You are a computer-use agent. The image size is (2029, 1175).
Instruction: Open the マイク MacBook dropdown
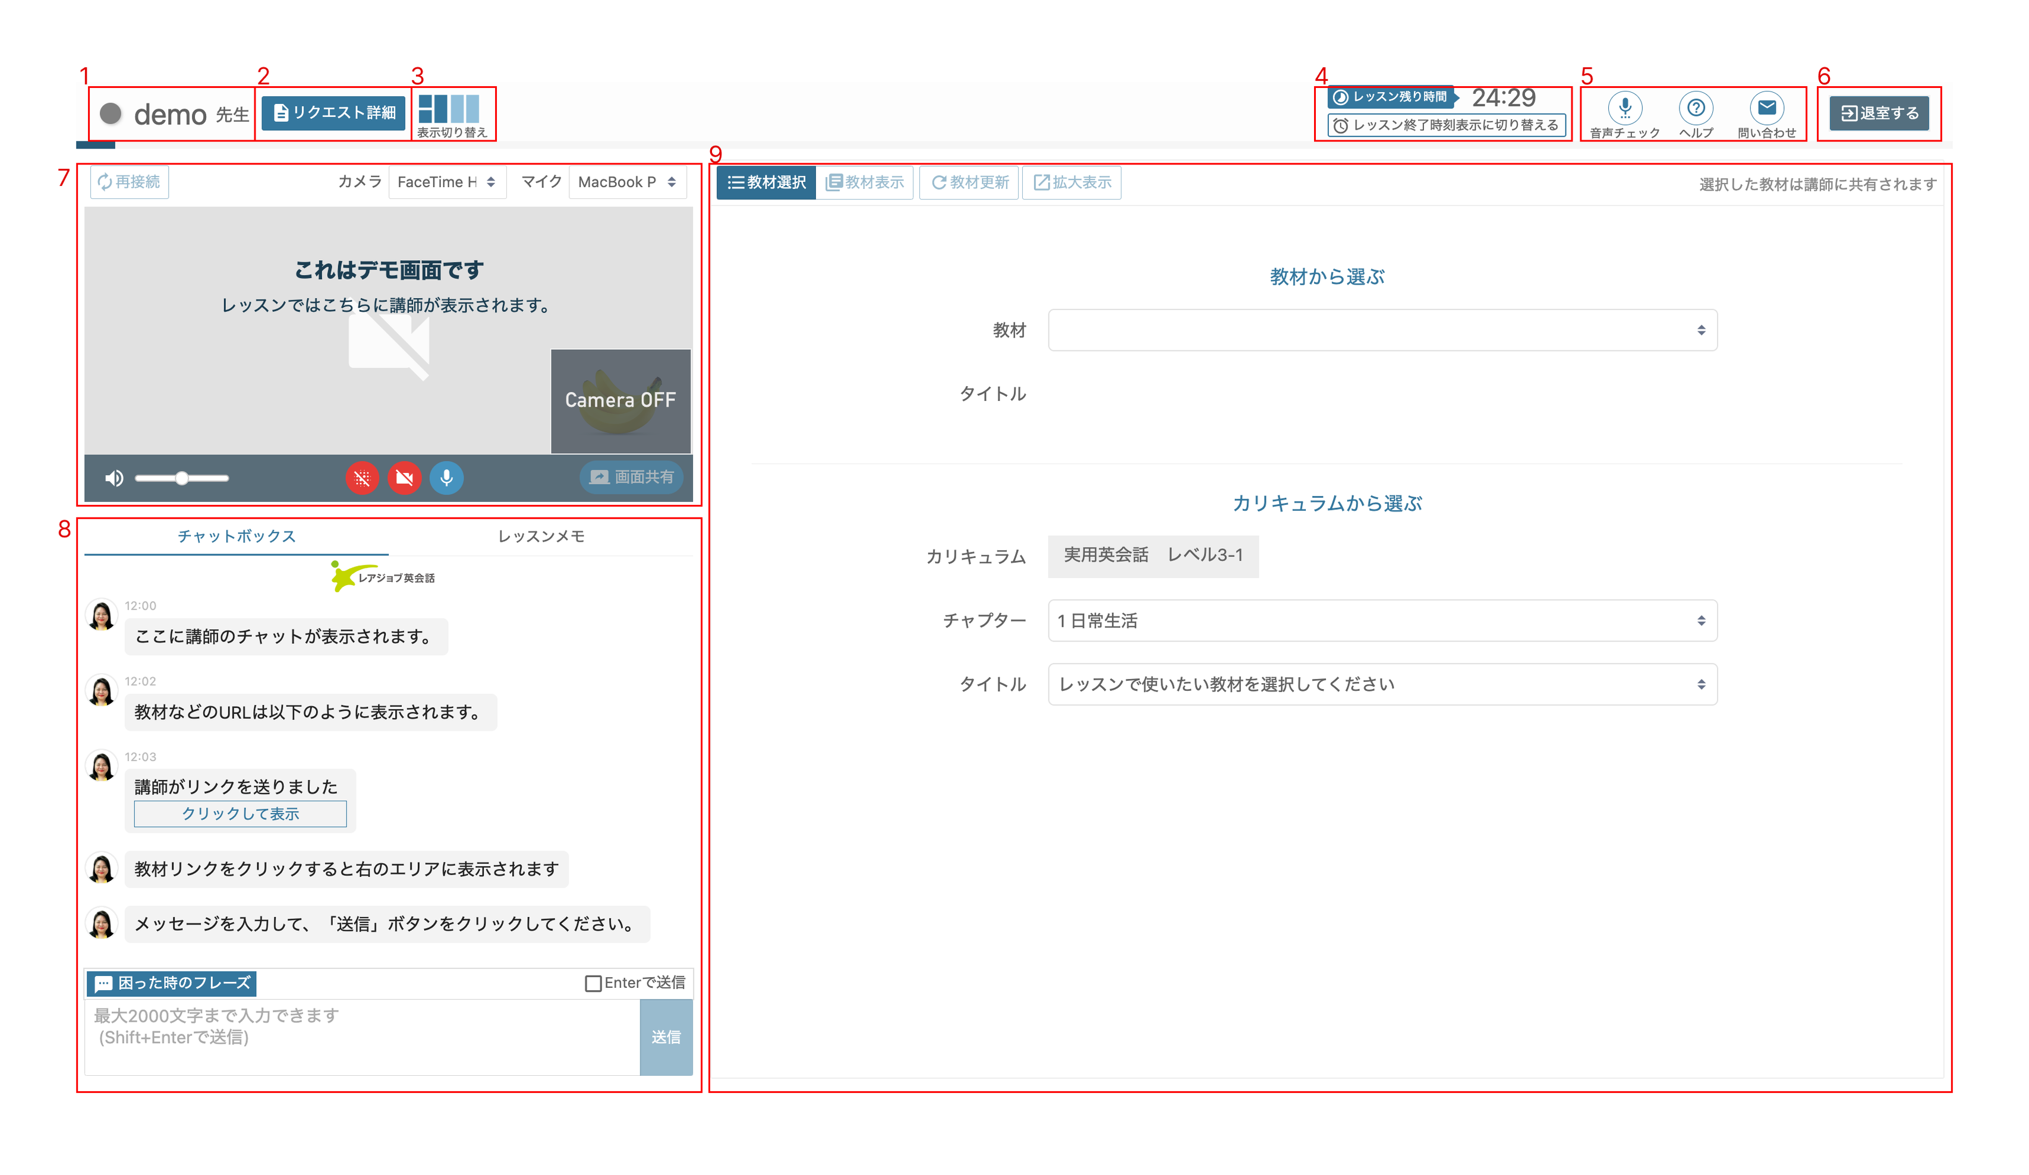pyautogui.click(x=627, y=182)
